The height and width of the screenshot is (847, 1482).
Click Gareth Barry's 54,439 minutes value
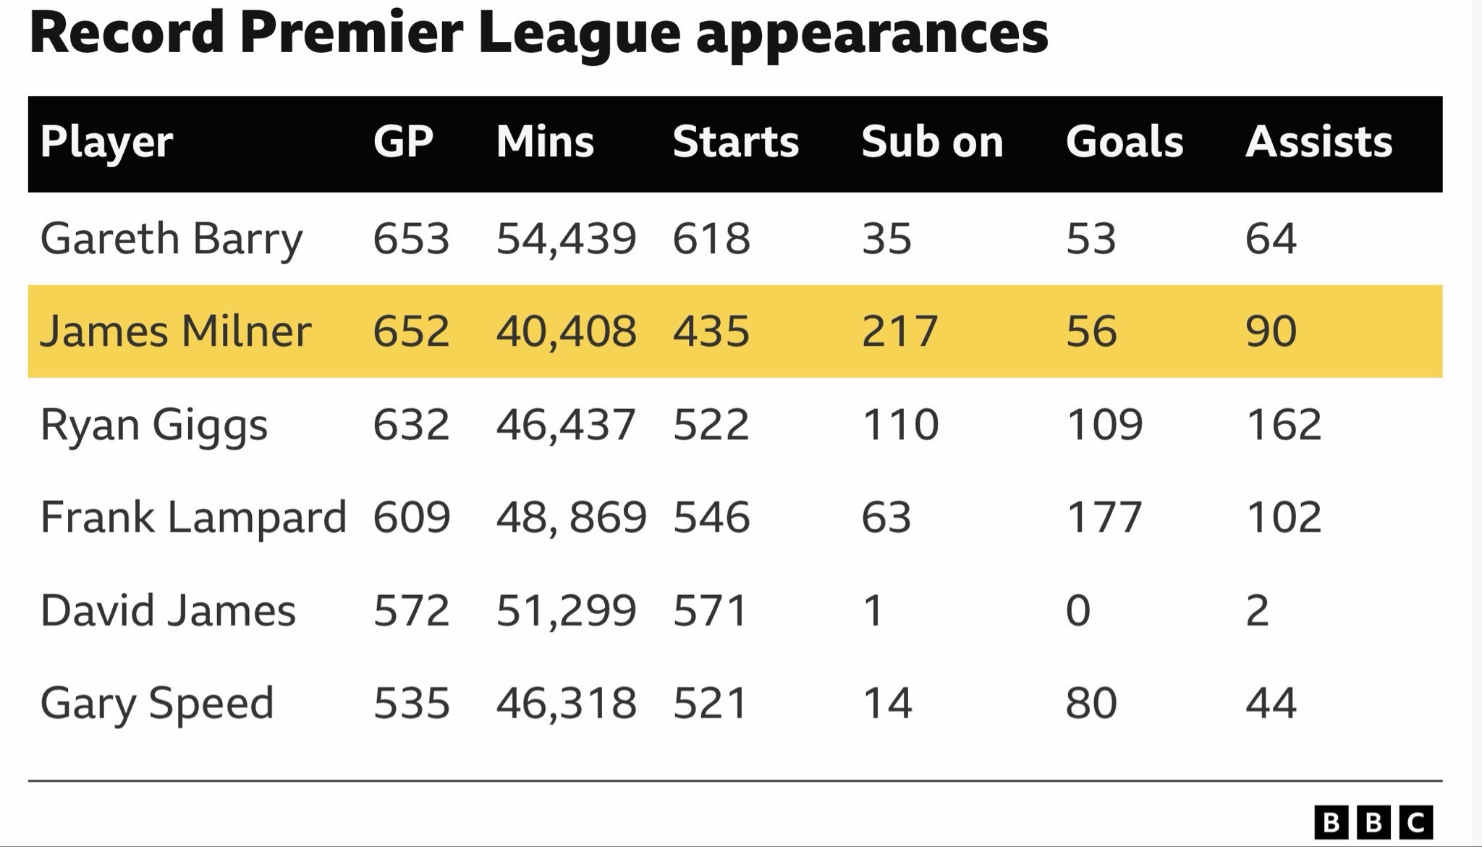tap(566, 239)
